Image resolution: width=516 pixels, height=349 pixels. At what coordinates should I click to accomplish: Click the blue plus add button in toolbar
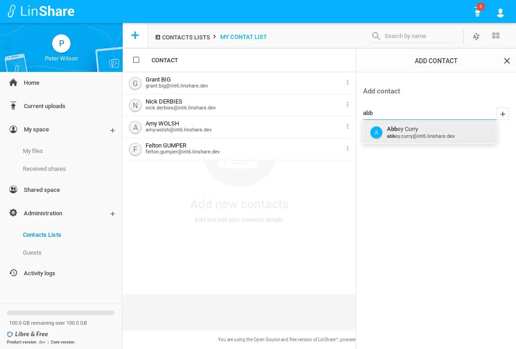(x=135, y=35)
